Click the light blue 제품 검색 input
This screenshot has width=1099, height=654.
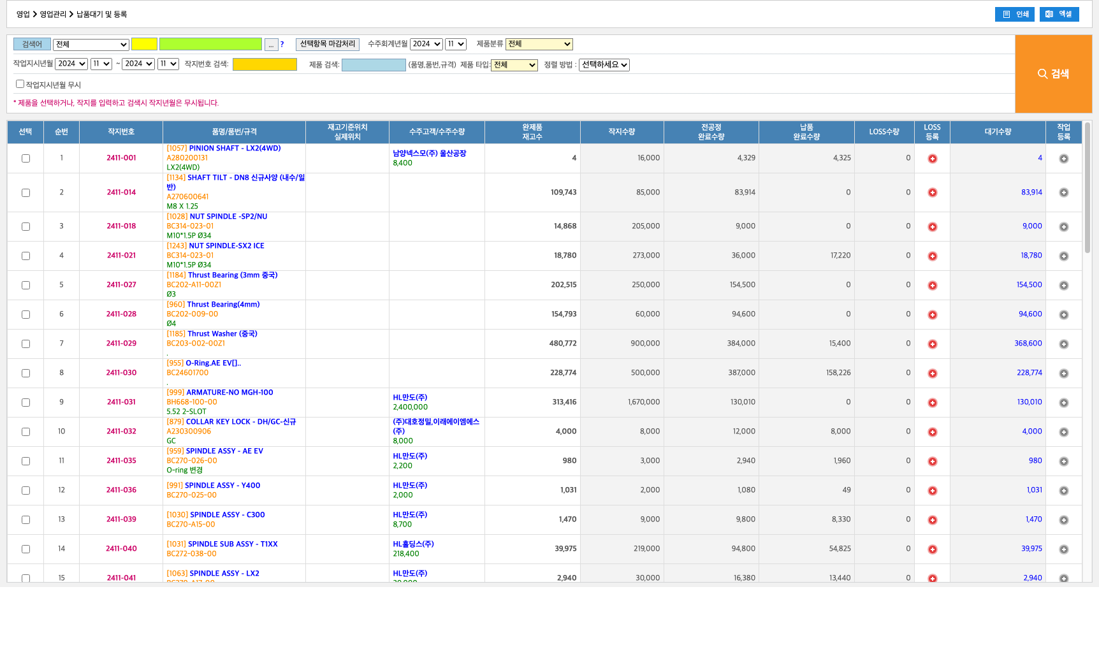[x=374, y=65]
